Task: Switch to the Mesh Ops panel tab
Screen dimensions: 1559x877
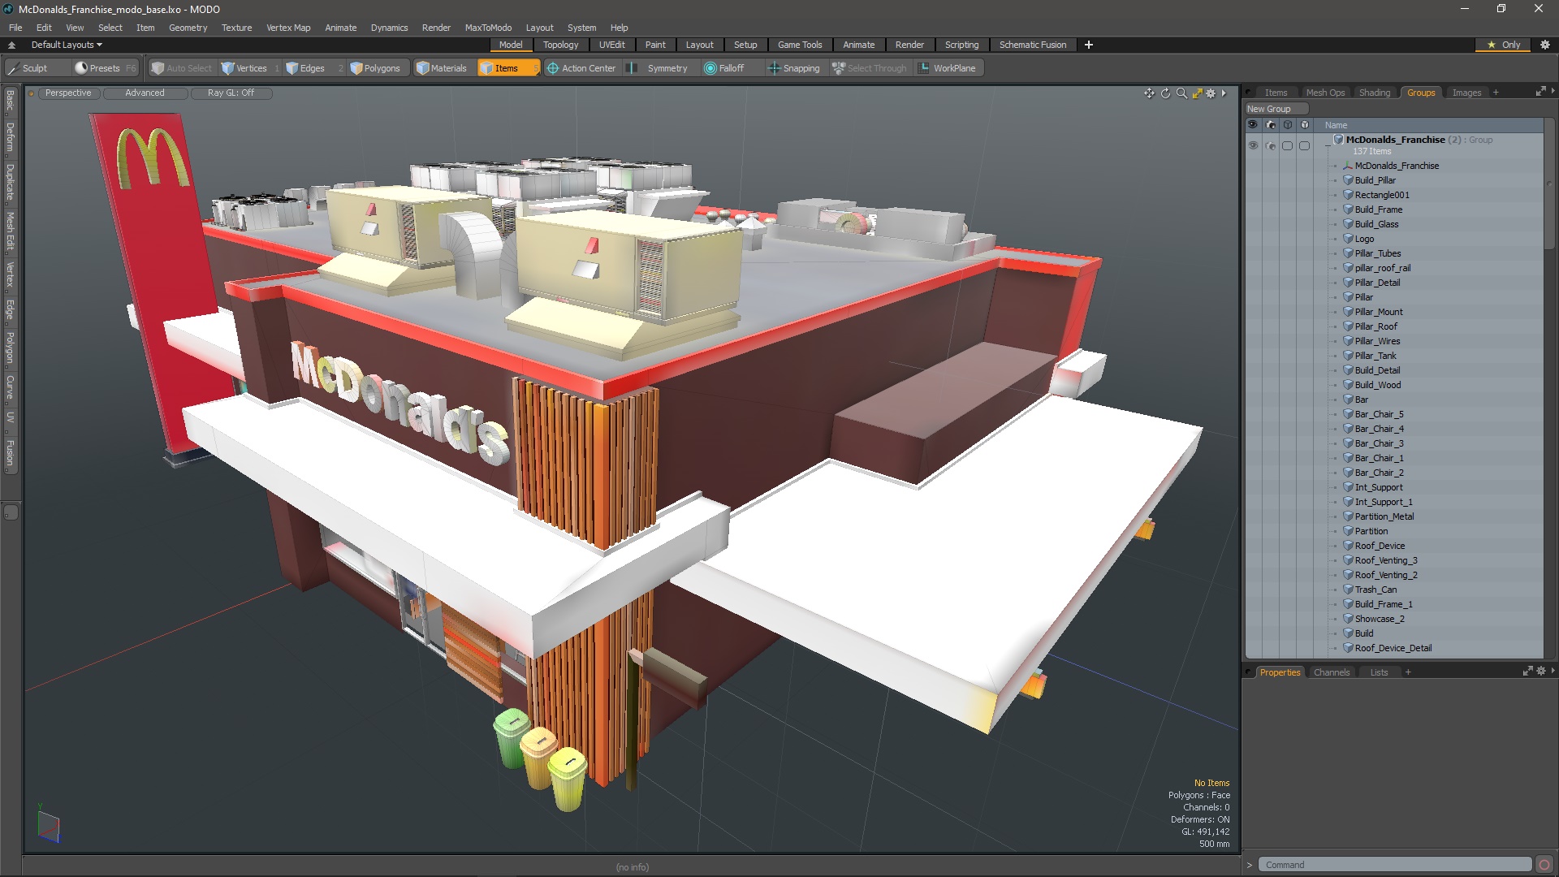Action: tap(1325, 93)
